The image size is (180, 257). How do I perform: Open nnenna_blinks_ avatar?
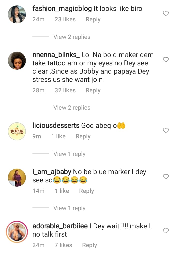[x=17, y=60]
